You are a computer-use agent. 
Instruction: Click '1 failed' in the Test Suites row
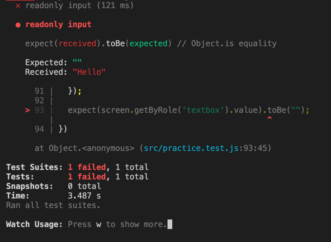point(87,167)
